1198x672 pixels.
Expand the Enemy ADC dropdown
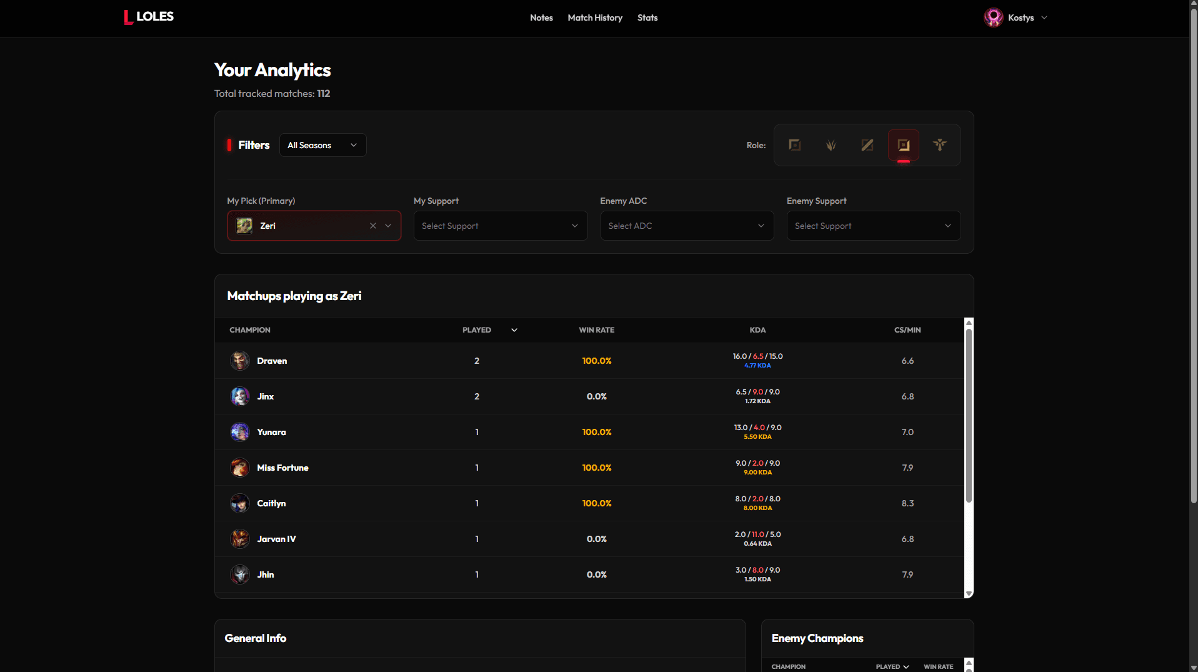point(687,226)
